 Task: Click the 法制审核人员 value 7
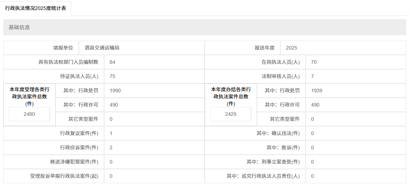(x=312, y=76)
